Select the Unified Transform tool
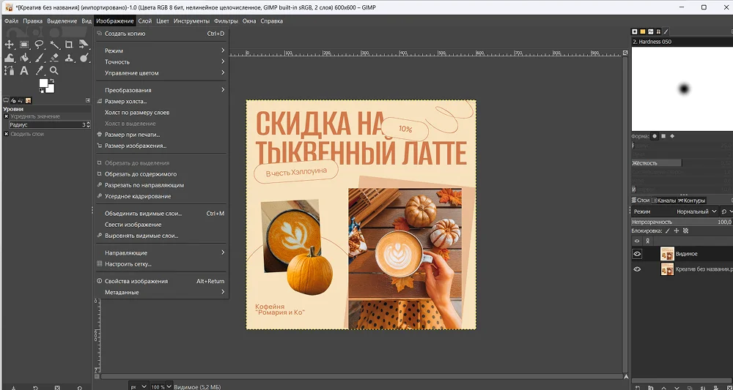 point(84,45)
